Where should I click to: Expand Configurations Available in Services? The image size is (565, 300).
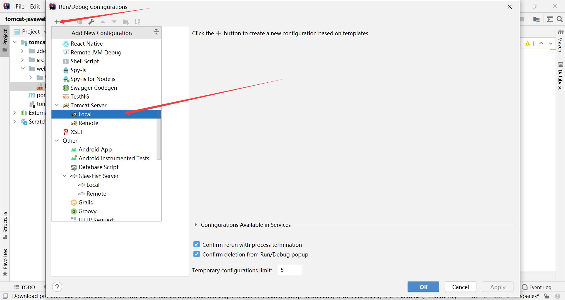196,225
